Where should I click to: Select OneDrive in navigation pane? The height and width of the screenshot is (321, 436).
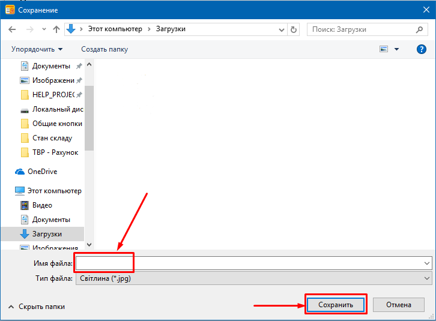tap(43, 171)
